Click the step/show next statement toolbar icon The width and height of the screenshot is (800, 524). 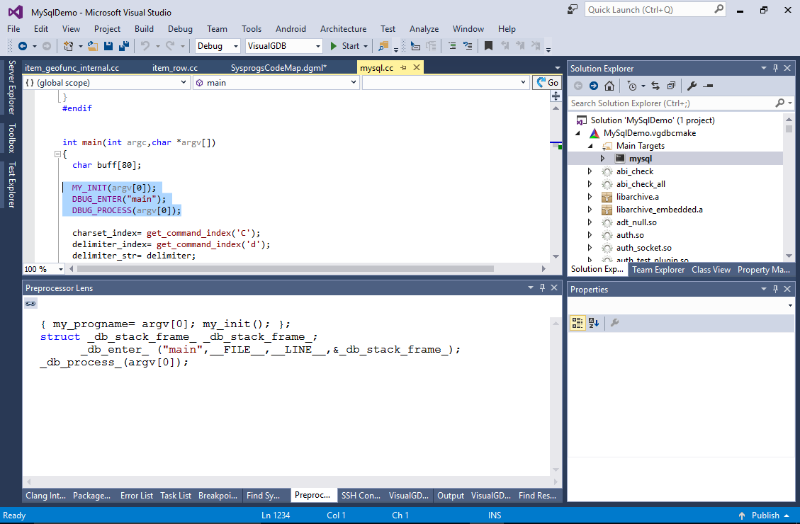coord(415,47)
